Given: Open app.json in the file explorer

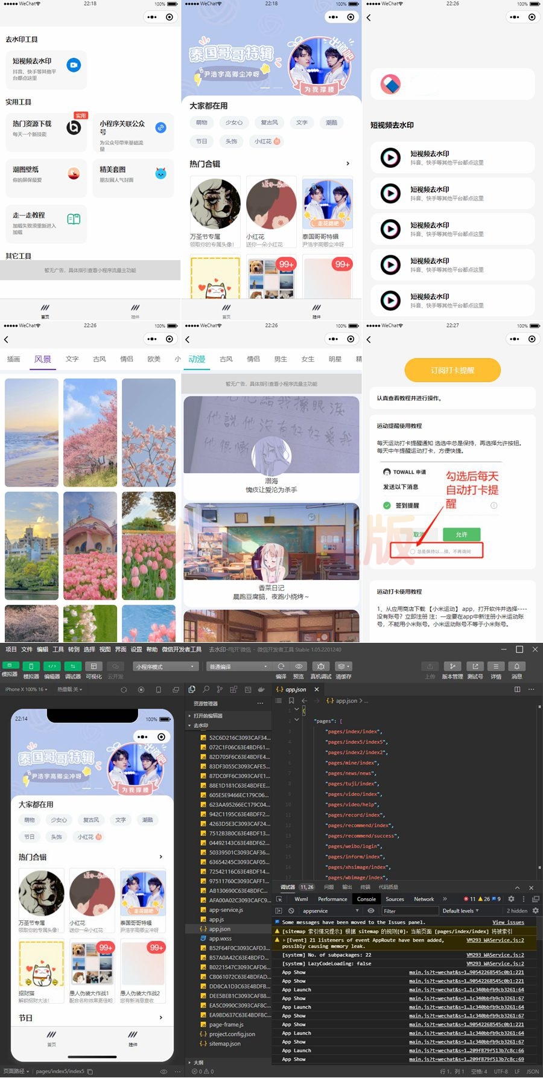Looking at the screenshot, I should coord(220,929).
